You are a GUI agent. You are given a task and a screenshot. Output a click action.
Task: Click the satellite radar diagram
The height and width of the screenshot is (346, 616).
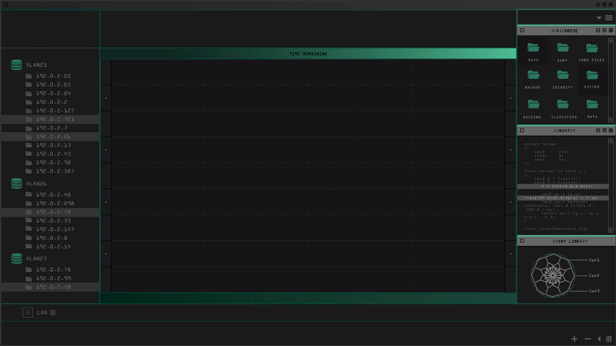[553, 275]
